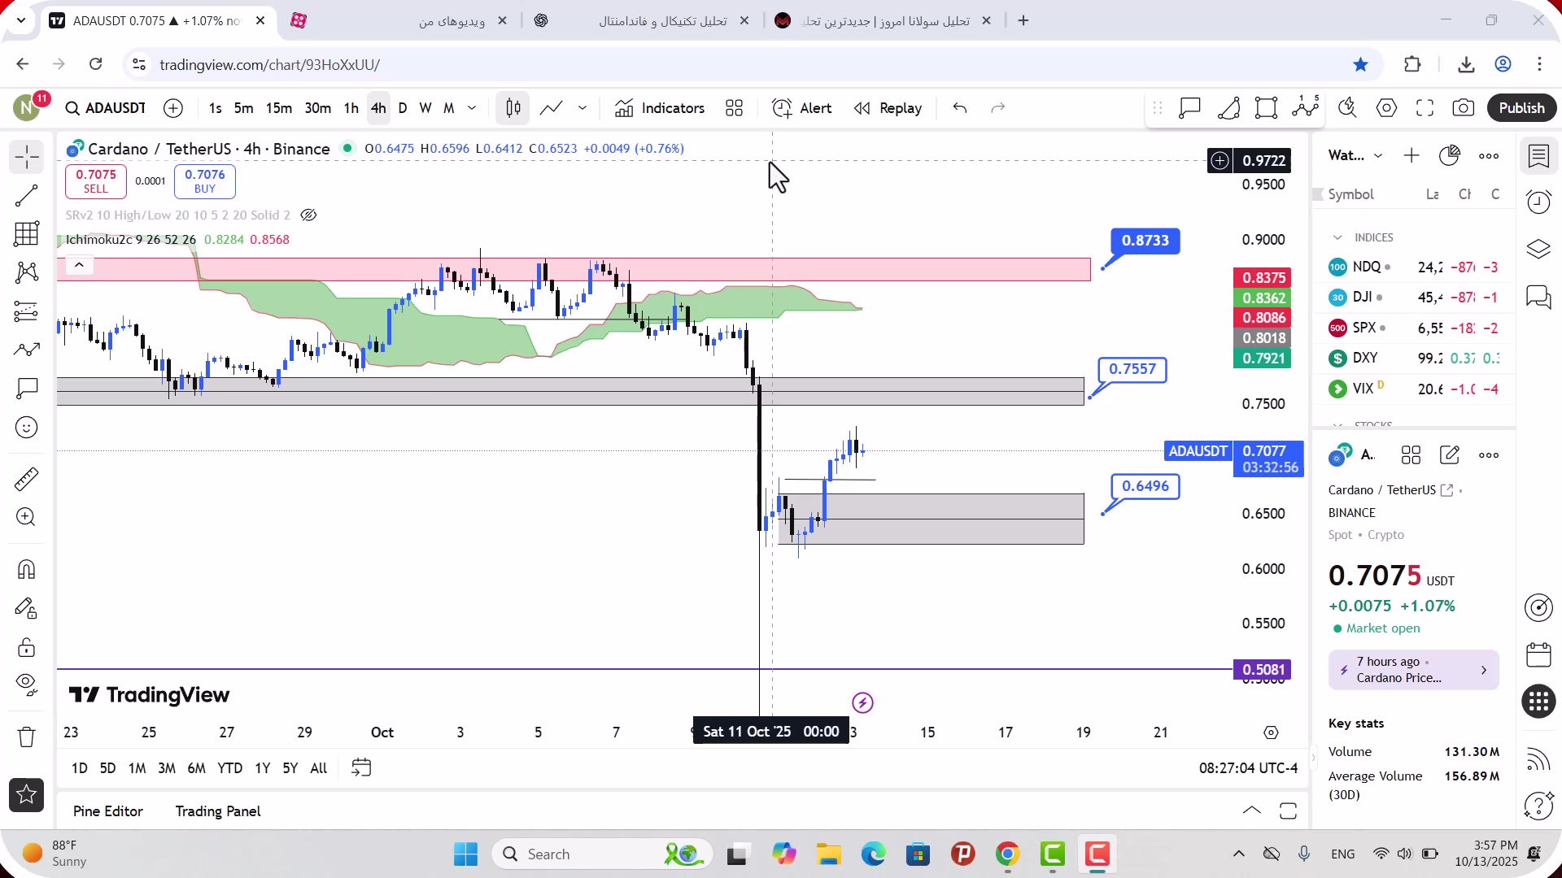
Task: Enter fullscreen mode
Action: pos(1425,108)
